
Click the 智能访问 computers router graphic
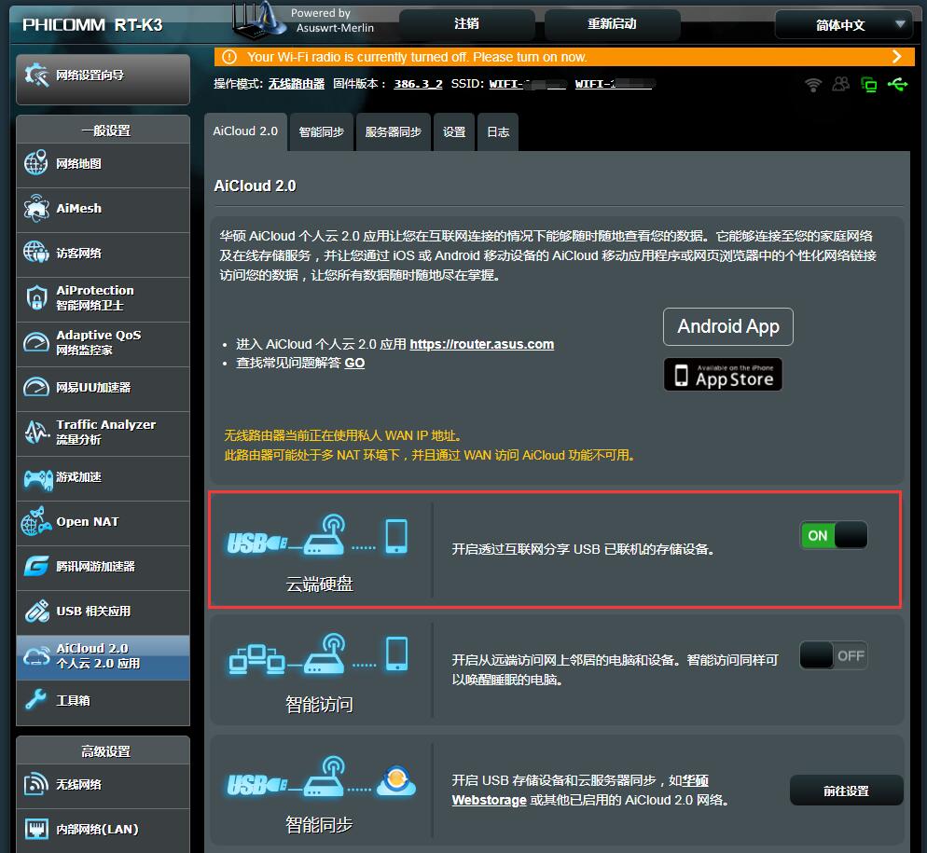(x=318, y=654)
